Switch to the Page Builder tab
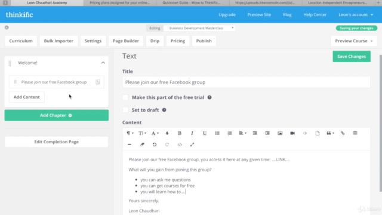 point(126,41)
